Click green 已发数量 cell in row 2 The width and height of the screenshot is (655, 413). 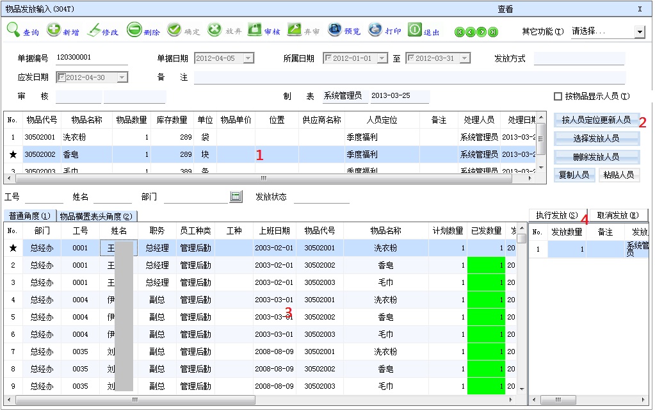[x=486, y=266]
